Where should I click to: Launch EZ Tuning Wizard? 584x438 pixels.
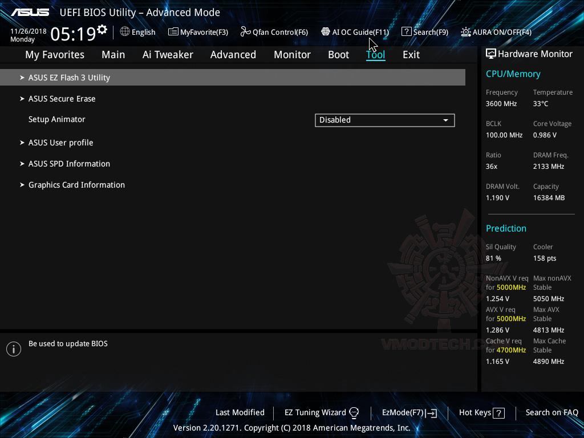click(315, 413)
